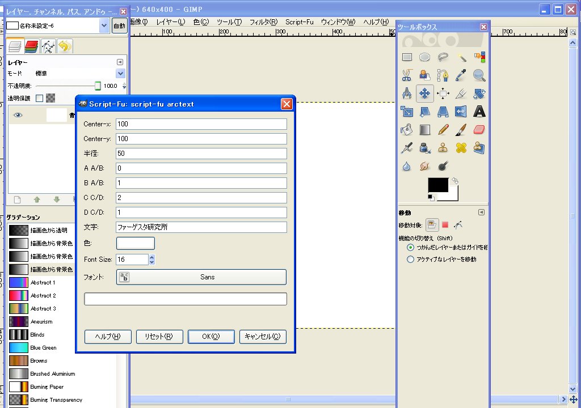Pick the Pencil tool in toolbox
Viewport: 581px width, 408px height.
(x=443, y=130)
